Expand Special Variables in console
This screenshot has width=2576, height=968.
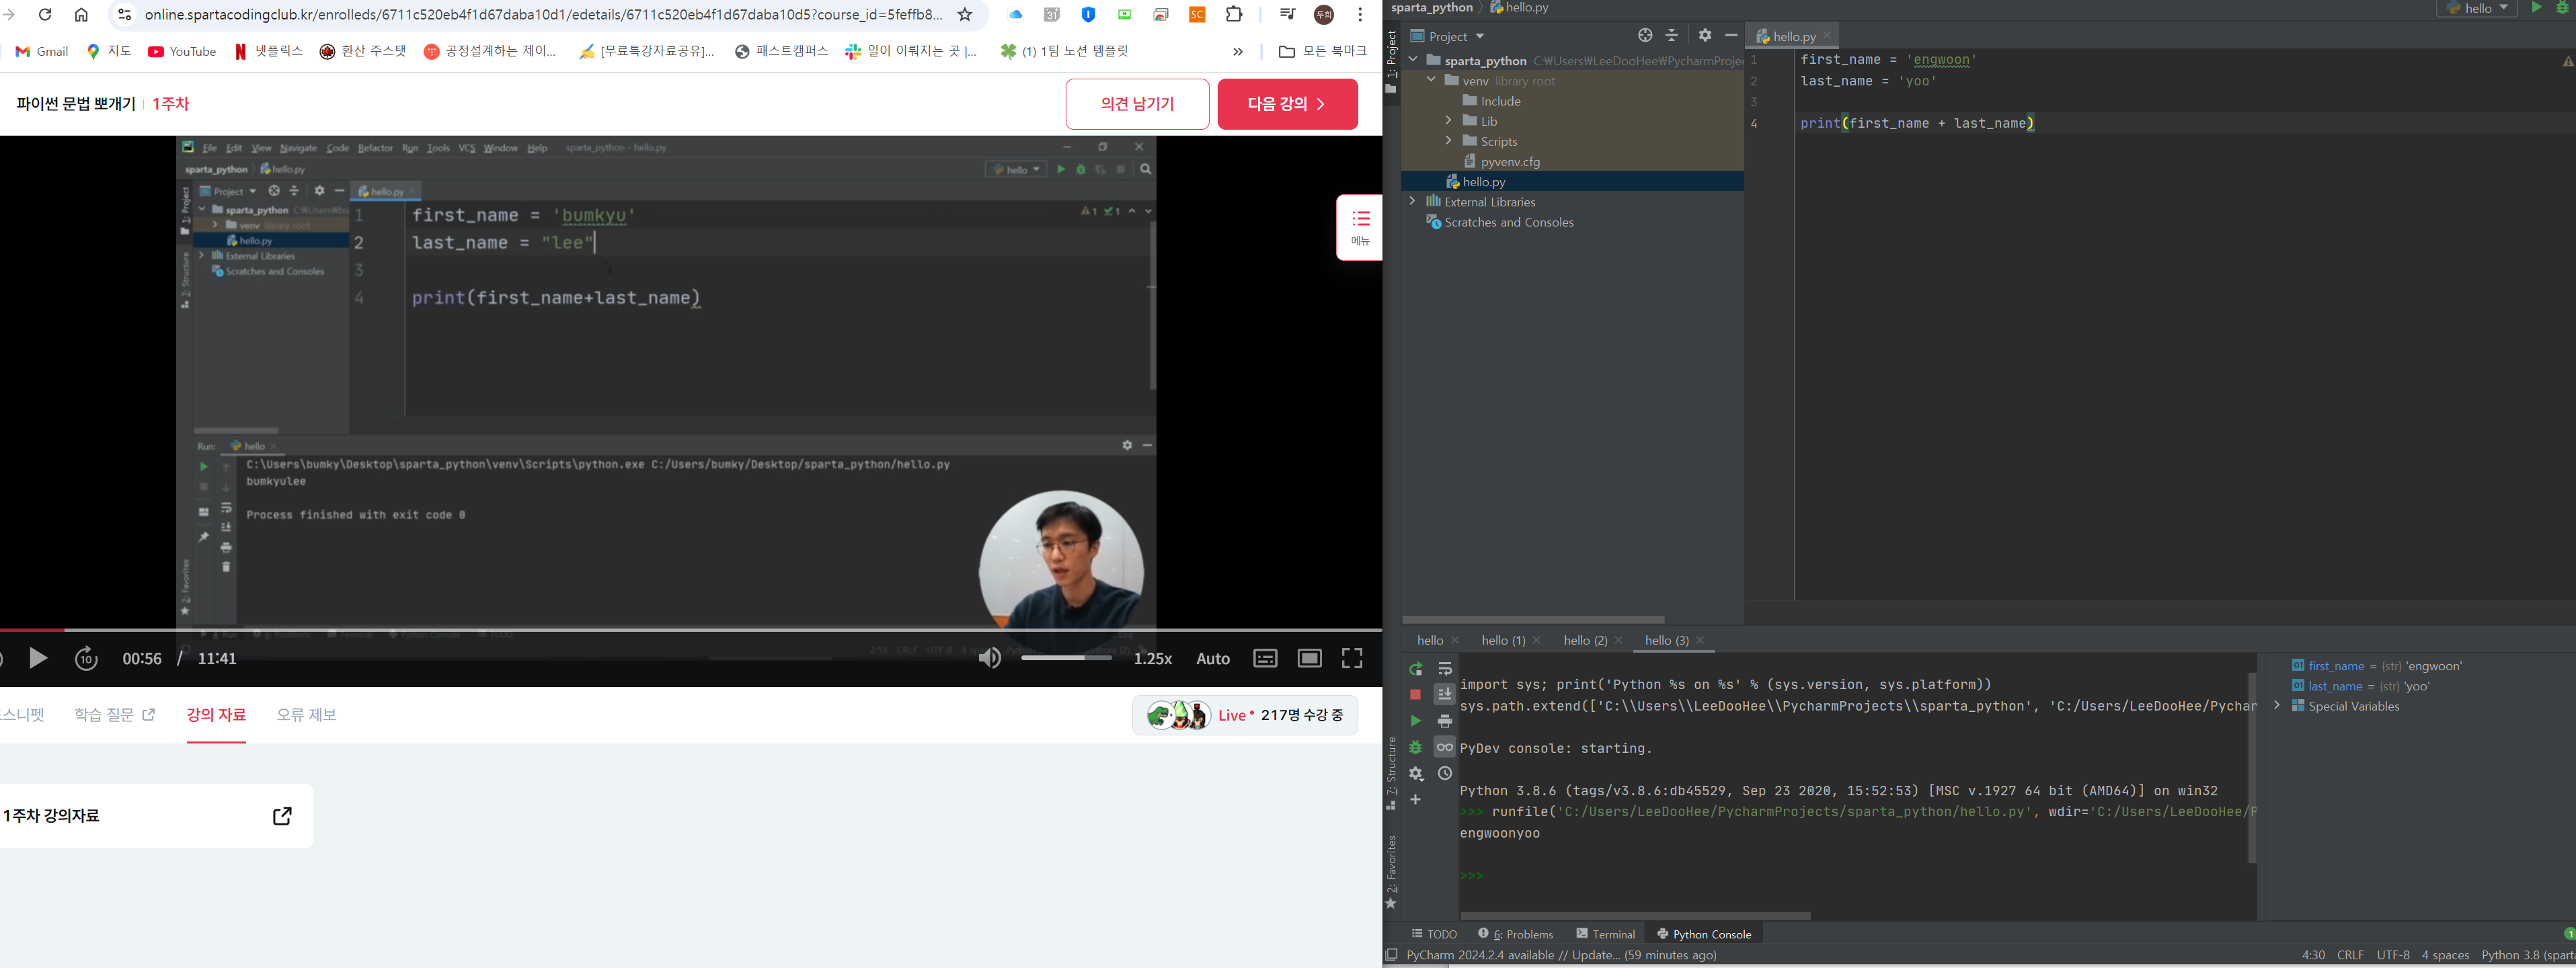[2277, 706]
